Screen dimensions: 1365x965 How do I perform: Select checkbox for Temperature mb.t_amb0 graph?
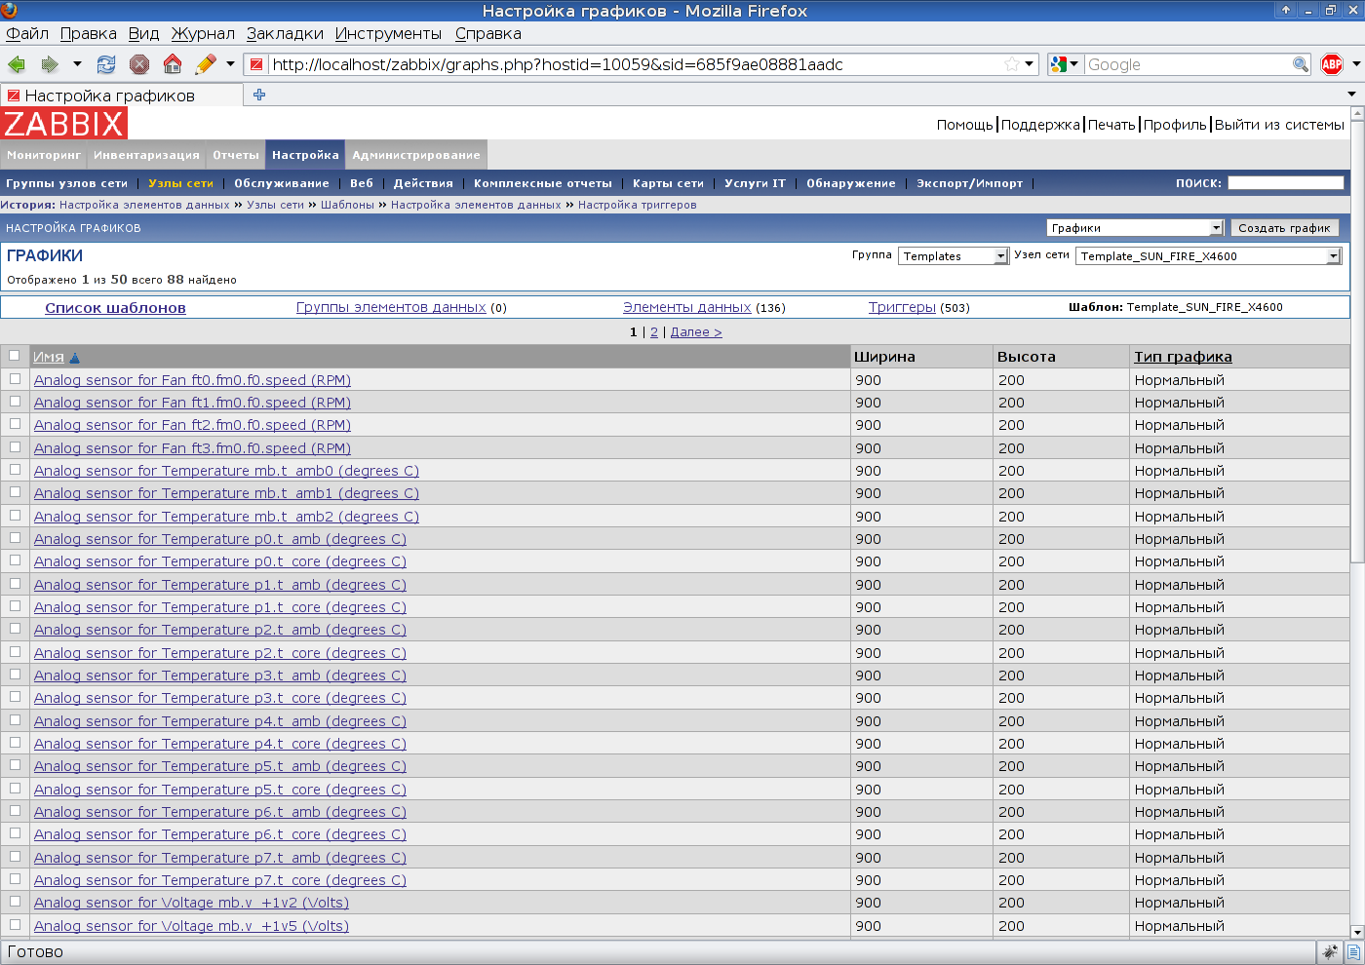pos(15,470)
